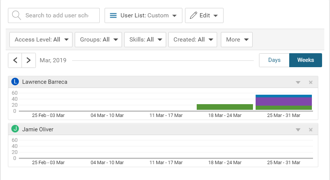The image size is (330, 180).
Task: Click Lawrence Barreca's blue avatar icon
Action: [15, 82]
